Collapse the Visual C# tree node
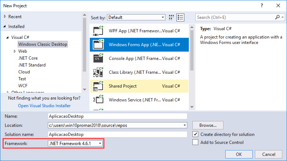Screen dimensions: 287x161 point(8,37)
